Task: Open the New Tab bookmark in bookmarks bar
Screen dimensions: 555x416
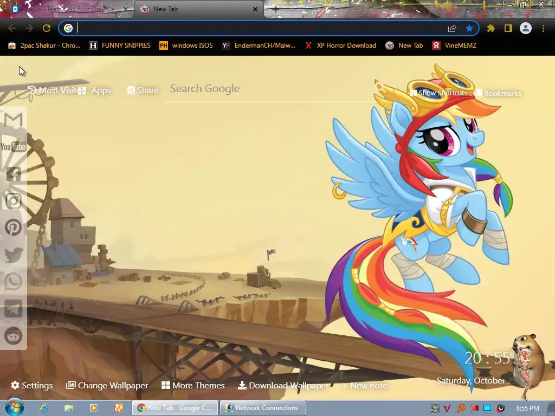Action: pyautogui.click(x=404, y=45)
